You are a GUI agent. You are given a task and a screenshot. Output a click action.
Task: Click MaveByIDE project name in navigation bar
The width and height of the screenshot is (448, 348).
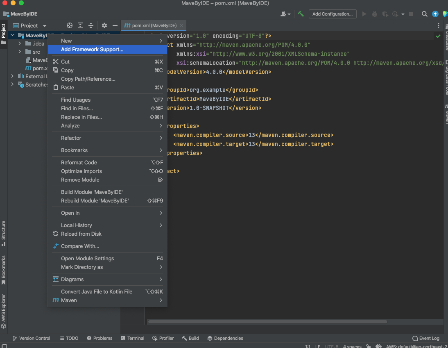pos(20,14)
